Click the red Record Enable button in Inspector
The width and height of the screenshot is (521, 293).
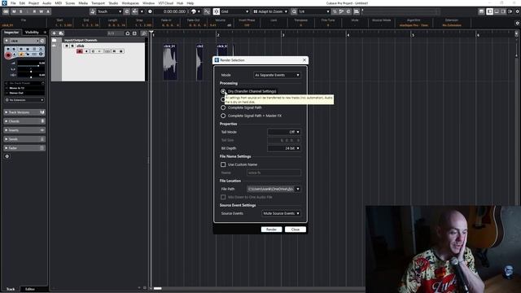(8, 55)
